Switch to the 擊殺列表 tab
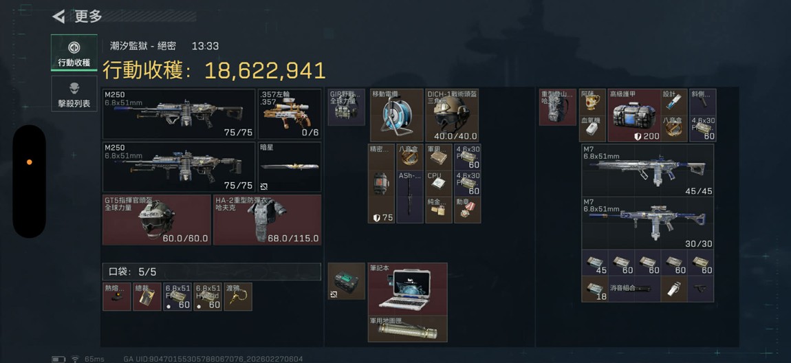This screenshot has height=363, width=791. click(x=74, y=93)
